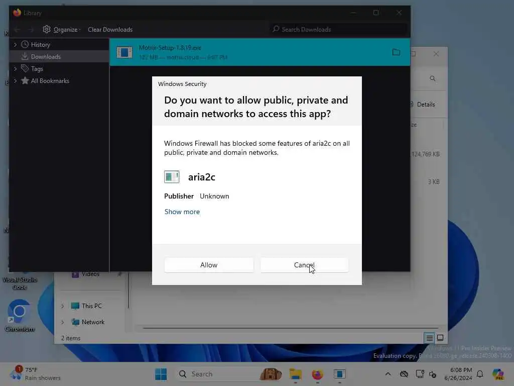Click the Firefox Library title icon
This screenshot has width=514, height=386.
(x=17, y=13)
